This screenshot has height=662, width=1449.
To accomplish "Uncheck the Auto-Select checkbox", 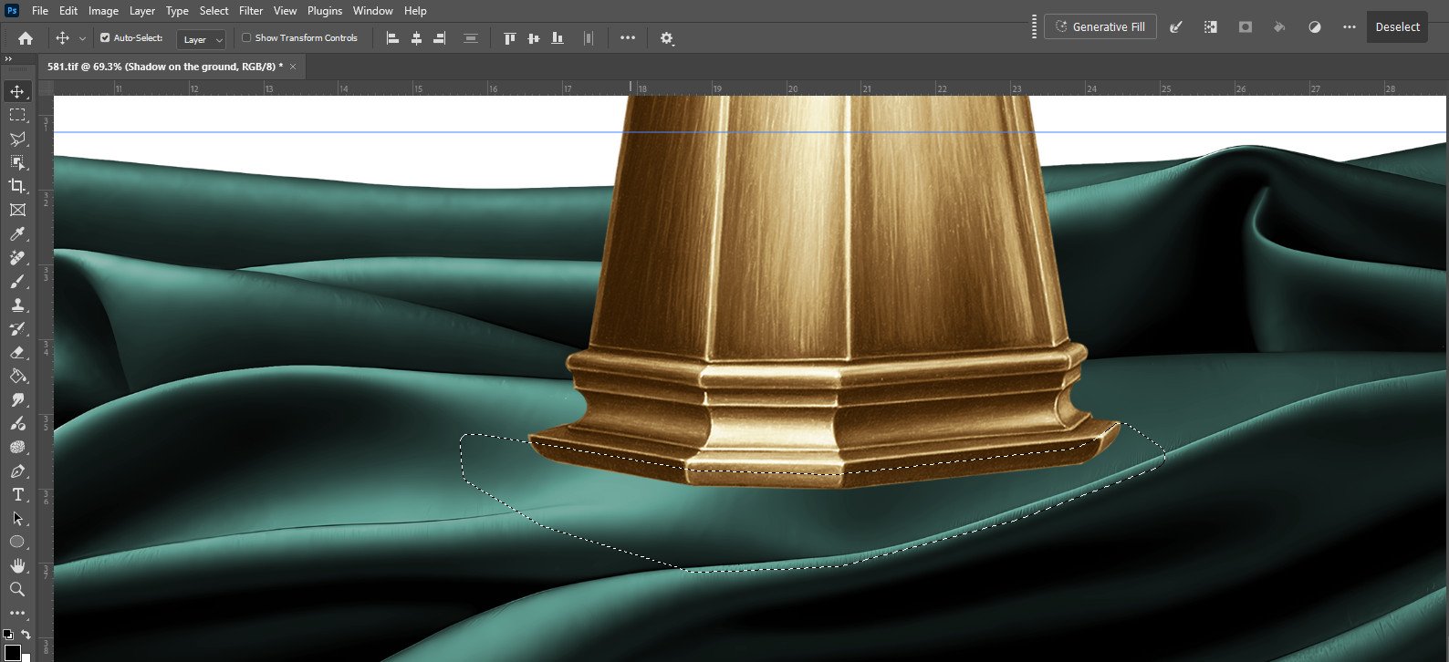I will coord(105,38).
